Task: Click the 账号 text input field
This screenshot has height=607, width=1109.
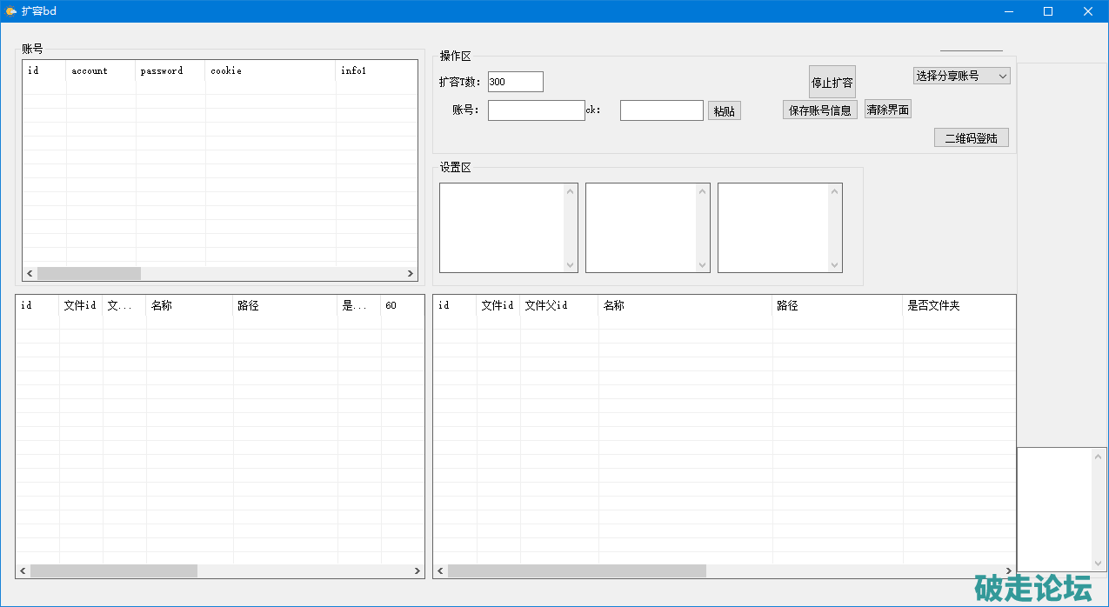Action: (x=536, y=110)
